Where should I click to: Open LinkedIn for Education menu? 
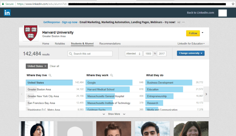pos(191,43)
